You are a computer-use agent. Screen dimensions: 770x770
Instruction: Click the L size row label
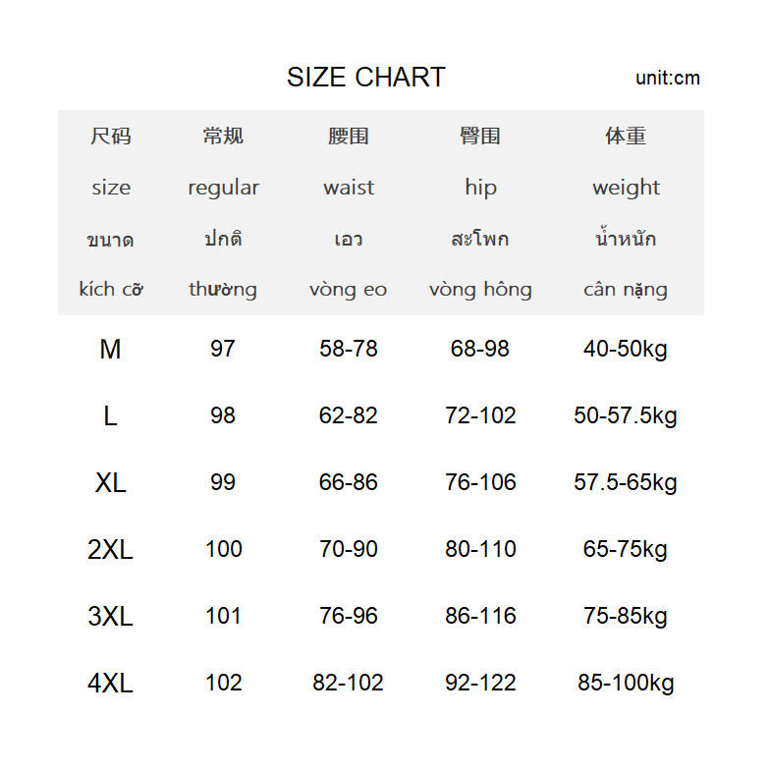coord(110,416)
